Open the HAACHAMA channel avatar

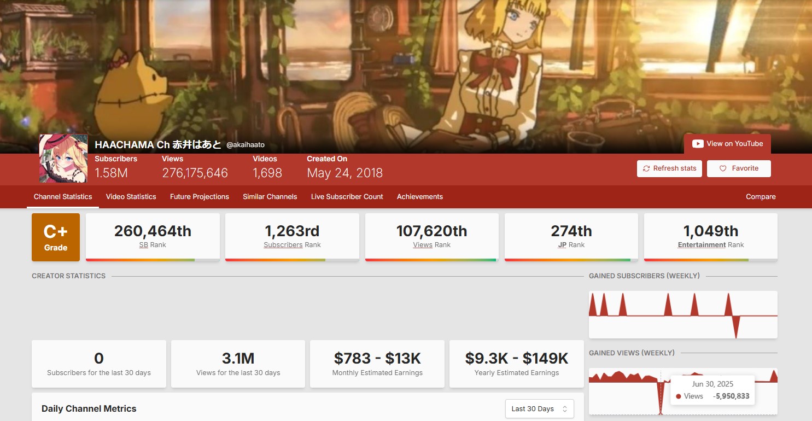pyautogui.click(x=63, y=159)
